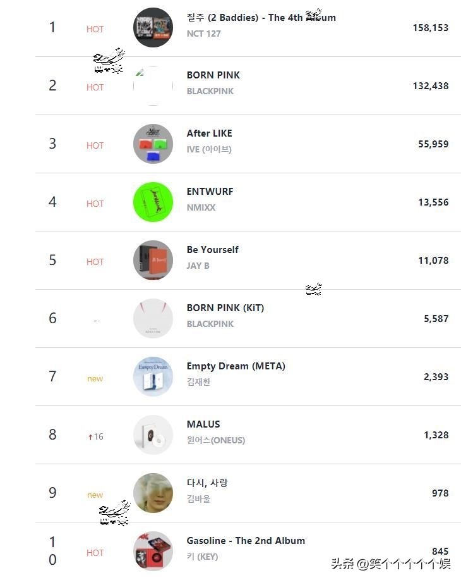Image resolution: width=461 pixels, height=580 pixels.
Task: Open the BORN PINK (KiT) cover image
Action: (x=153, y=318)
